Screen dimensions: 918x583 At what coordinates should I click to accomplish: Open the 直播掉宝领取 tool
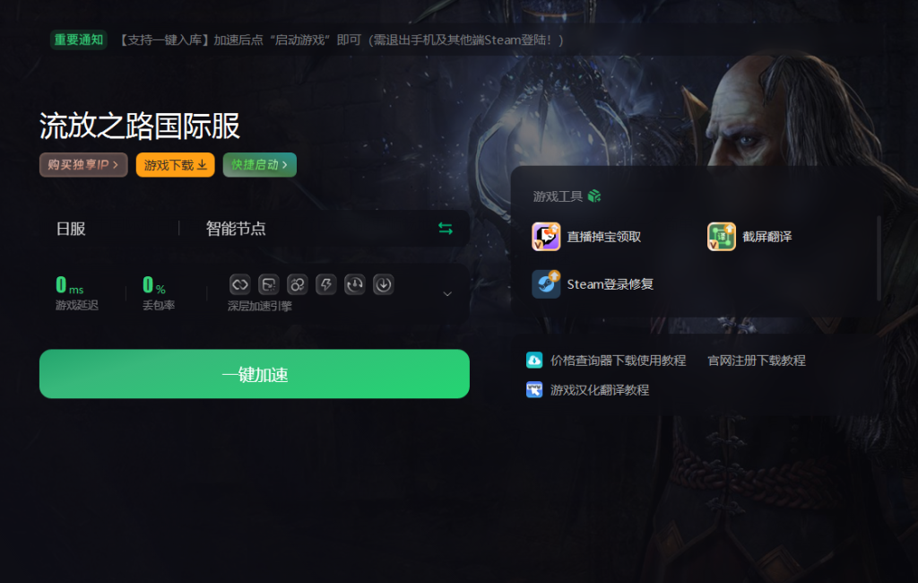(586, 237)
